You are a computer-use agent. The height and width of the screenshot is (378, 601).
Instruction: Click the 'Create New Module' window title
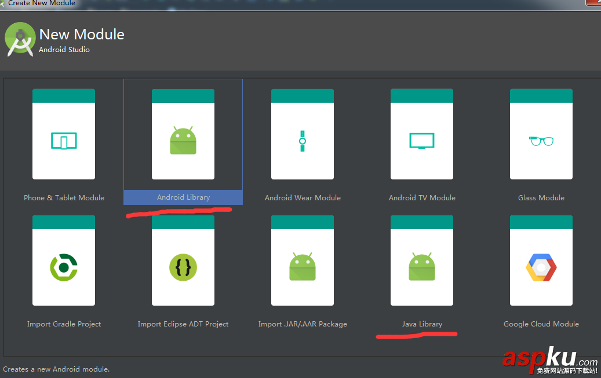(x=41, y=3)
